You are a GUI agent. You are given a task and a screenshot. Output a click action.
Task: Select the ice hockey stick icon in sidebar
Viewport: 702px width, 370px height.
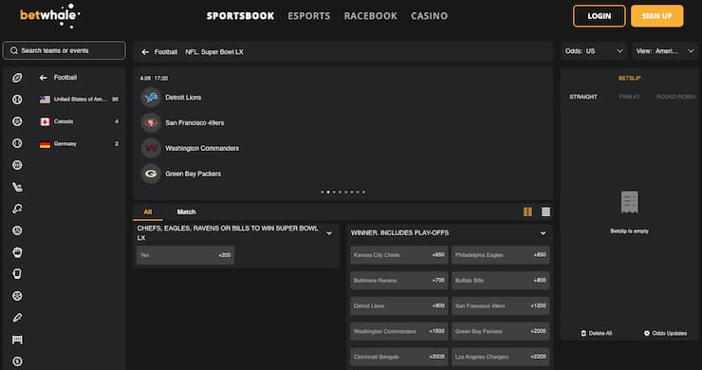[x=17, y=187]
